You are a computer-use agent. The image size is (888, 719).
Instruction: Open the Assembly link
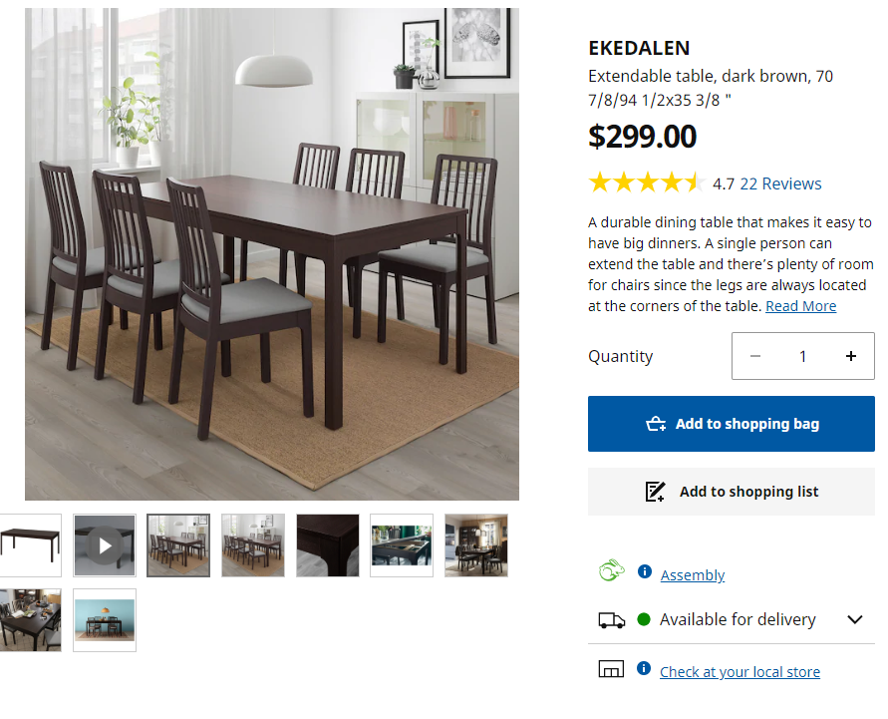692,575
